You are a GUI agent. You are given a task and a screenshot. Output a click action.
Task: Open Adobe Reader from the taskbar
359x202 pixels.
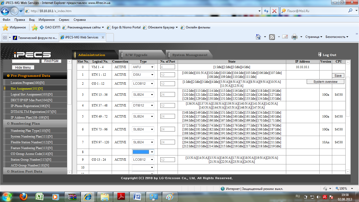click(121, 196)
